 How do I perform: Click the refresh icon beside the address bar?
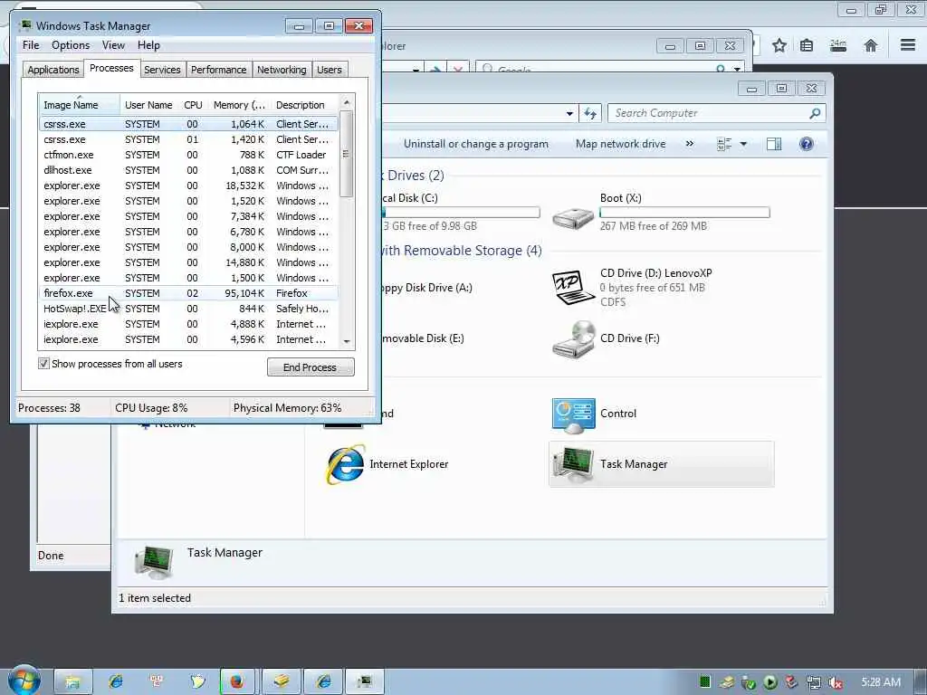(x=590, y=113)
